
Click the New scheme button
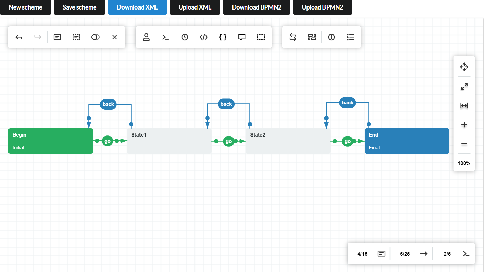(x=25, y=7)
